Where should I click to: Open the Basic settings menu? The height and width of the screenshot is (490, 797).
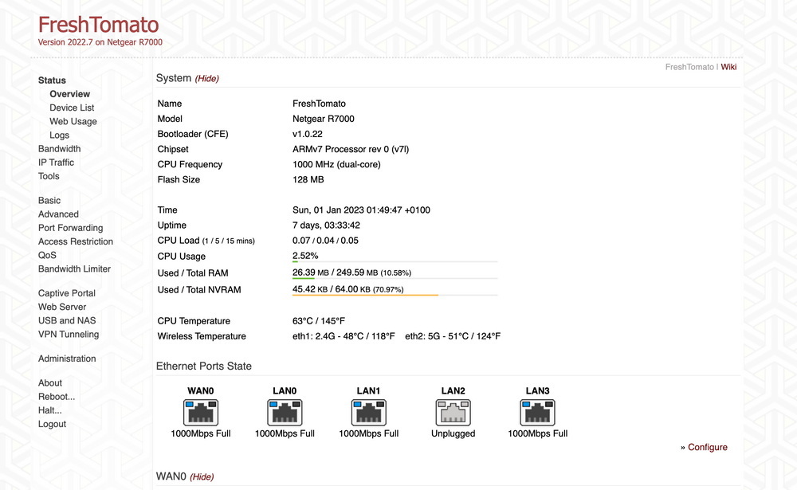point(49,201)
